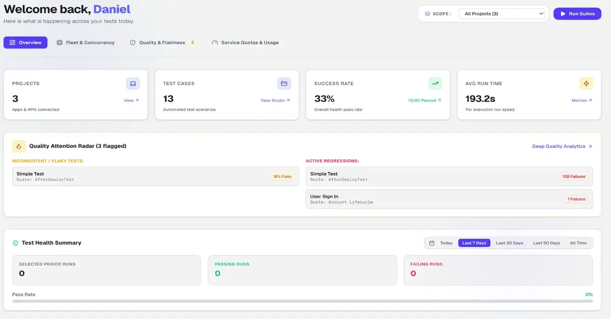Open the All Projects (3) scope dropdown
This screenshot has width=611, height=319.
(x=502, y=14)
